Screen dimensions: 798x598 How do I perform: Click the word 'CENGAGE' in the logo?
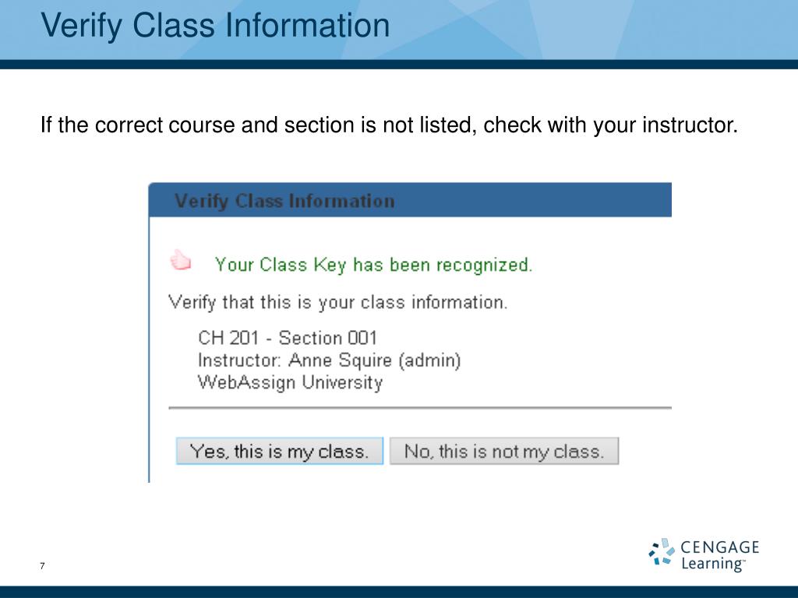(719, 547)
